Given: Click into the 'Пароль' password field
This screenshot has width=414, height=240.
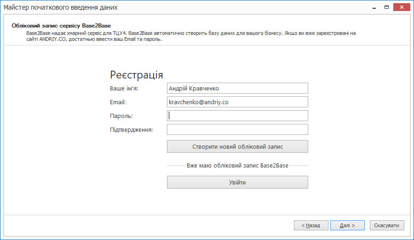Looking at the screenshot, I should pyautogui.click(x=237, y=116).
